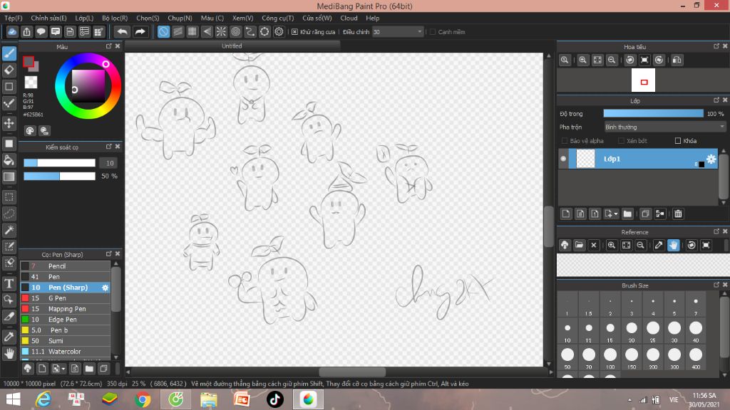
Task: Open Windows Start menu
Action: click(13, 399)
